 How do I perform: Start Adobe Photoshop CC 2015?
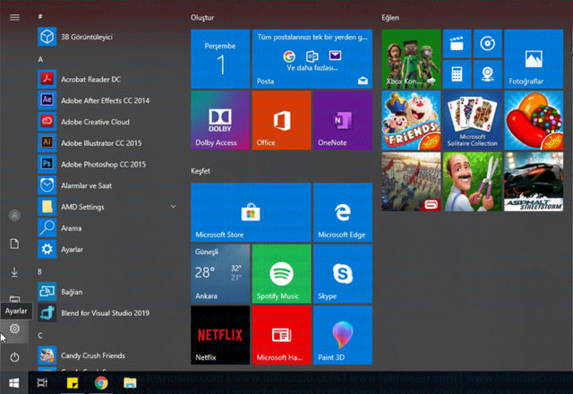pyautogui.click(x=107, y=164)
